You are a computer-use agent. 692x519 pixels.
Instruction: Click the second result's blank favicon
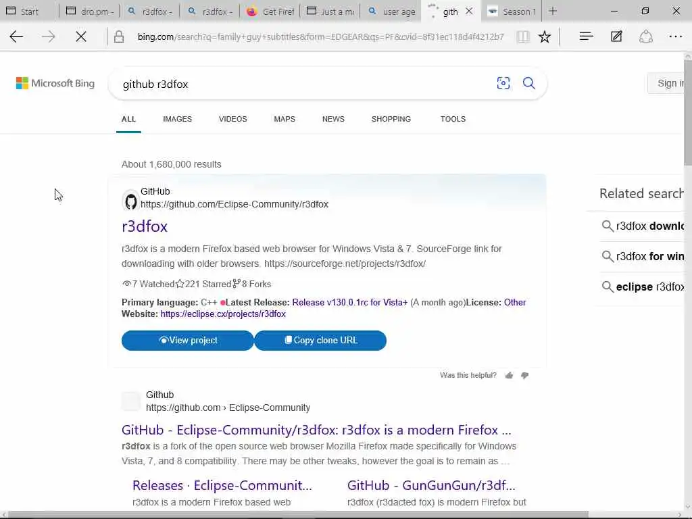pos(130,401)
